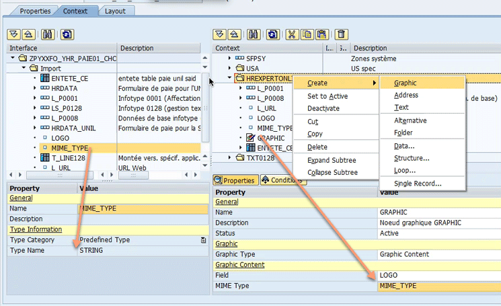Click Paste clipboard icon in Context toolbar
This screenshot has width=501, height=306.
click(x=321, y=34)
